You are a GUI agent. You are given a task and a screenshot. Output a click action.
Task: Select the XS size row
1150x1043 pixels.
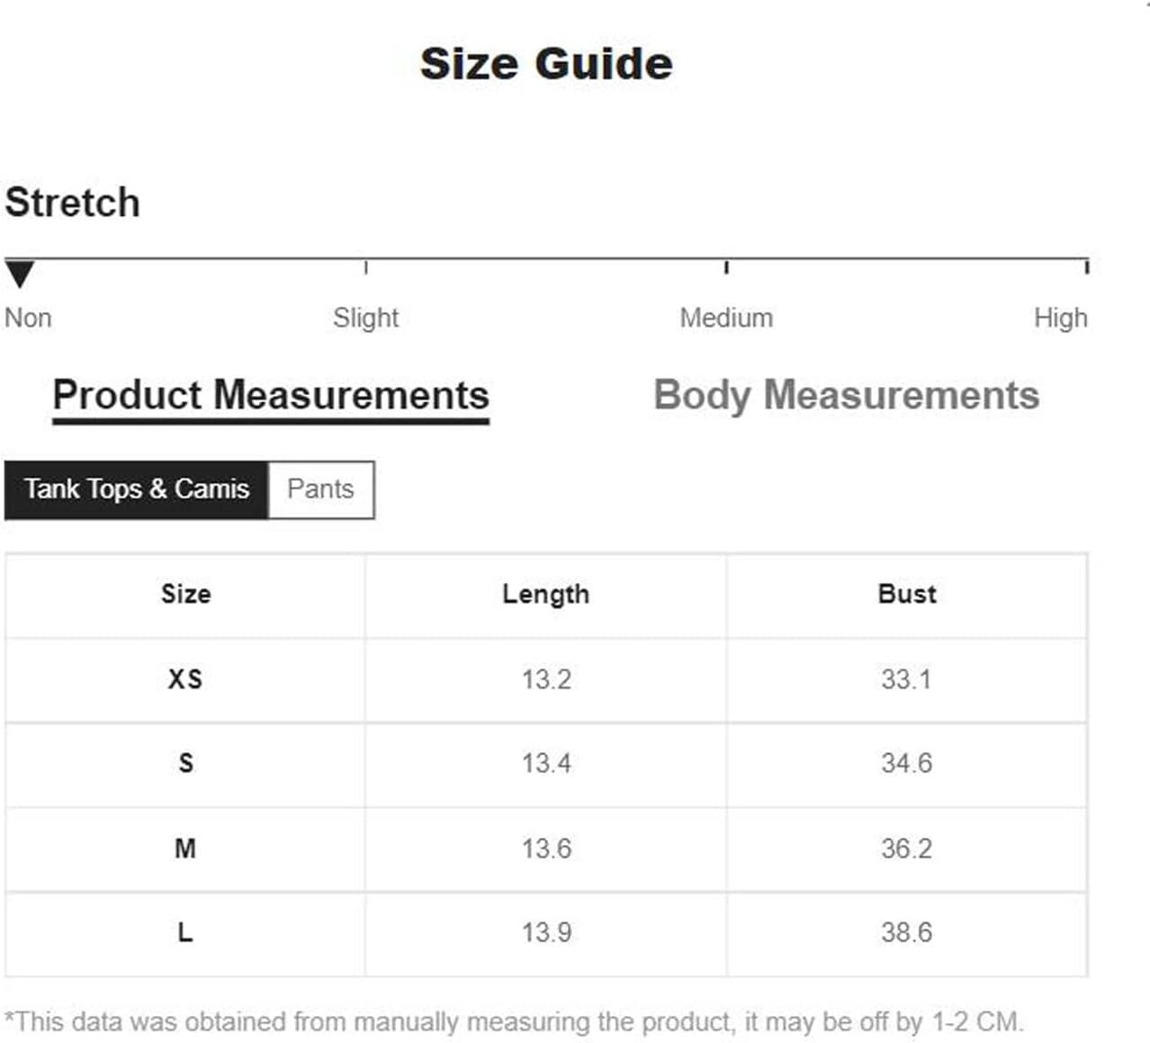(x=546, y=679)
